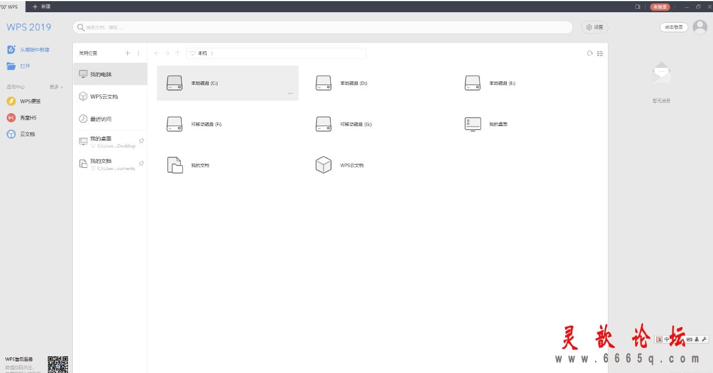Unpin 我的桌面 from common locations
Screen dimensions: 713x373
141,141
